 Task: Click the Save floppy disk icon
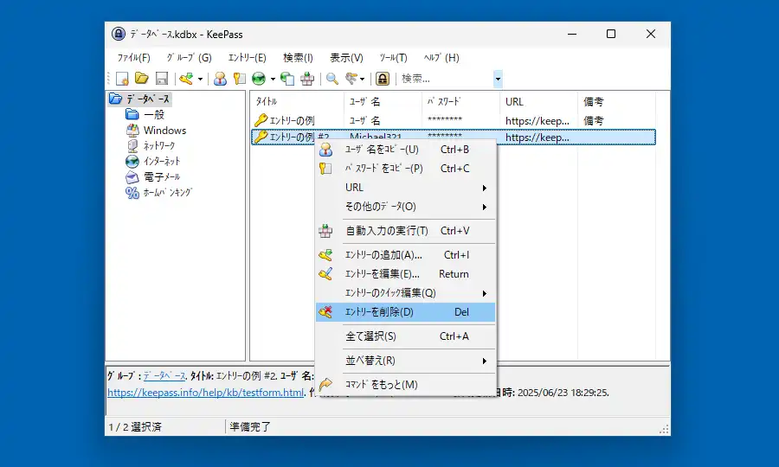[x=162, y=79]
